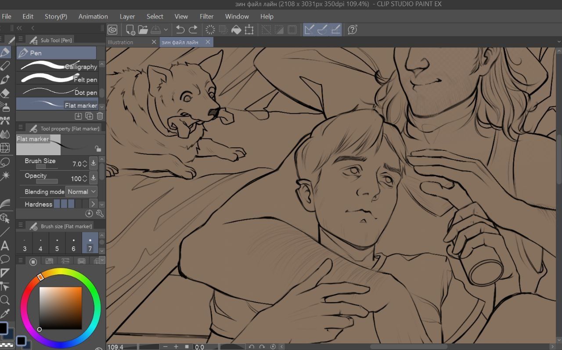Redo the undone action
The height and width of the screenshot is (350, 562).
193,29
